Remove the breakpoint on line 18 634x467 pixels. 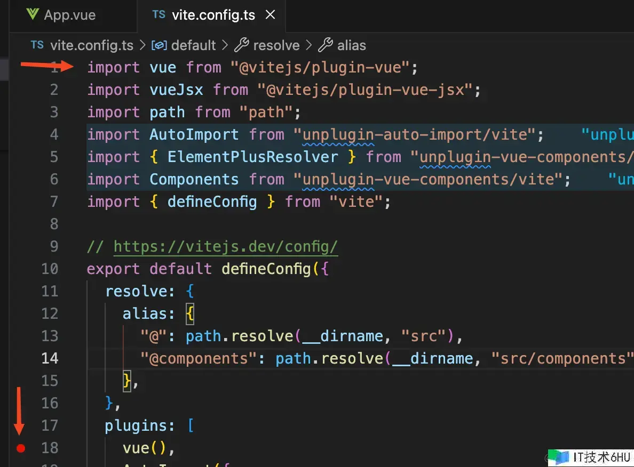click(x=21, y=448)
